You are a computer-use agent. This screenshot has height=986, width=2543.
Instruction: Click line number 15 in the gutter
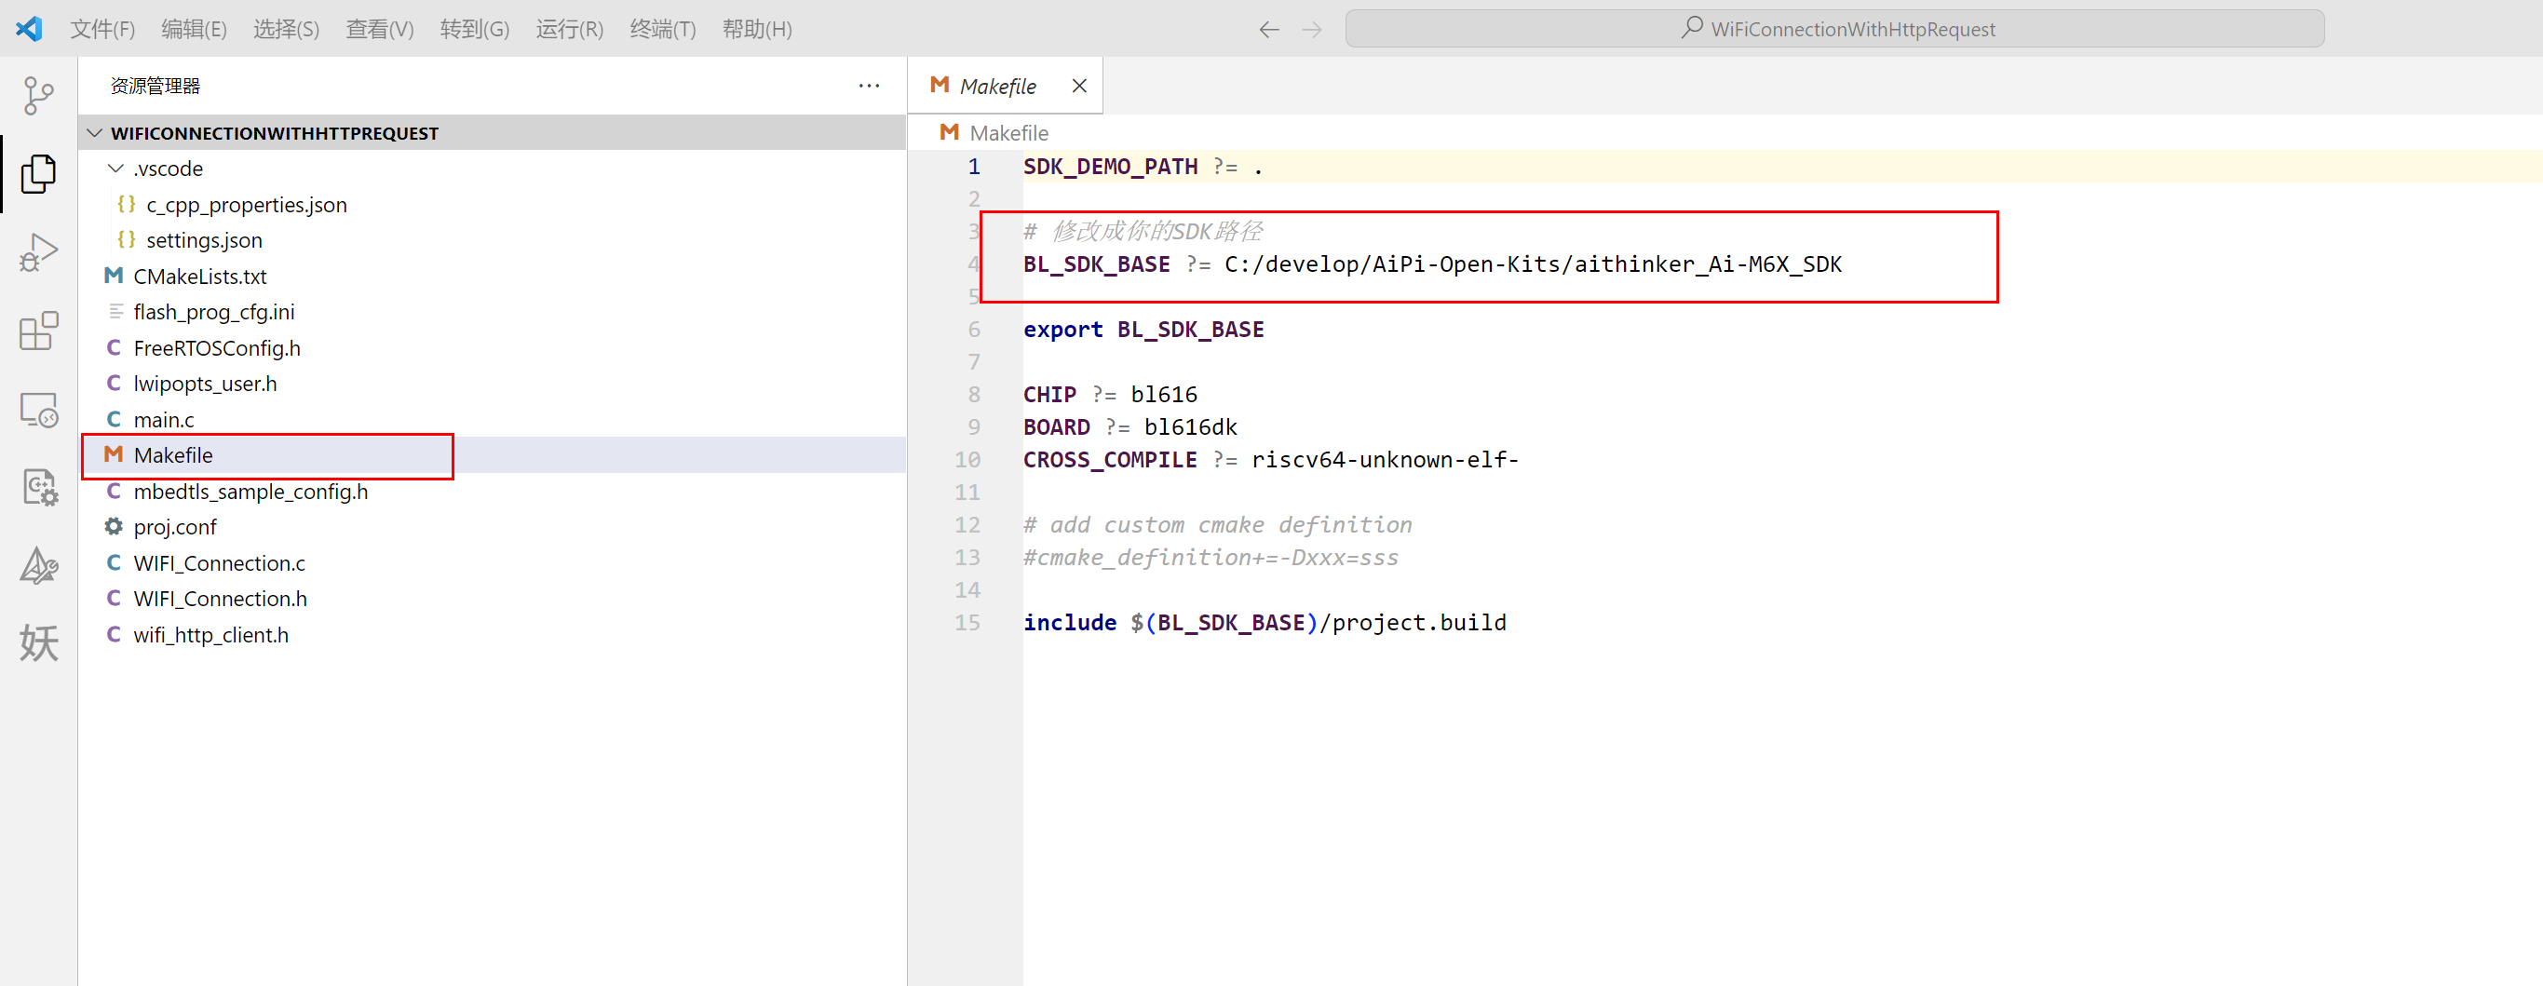tap(967, 623)
